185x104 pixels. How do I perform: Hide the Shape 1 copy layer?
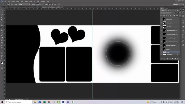(x=161, y=19)
